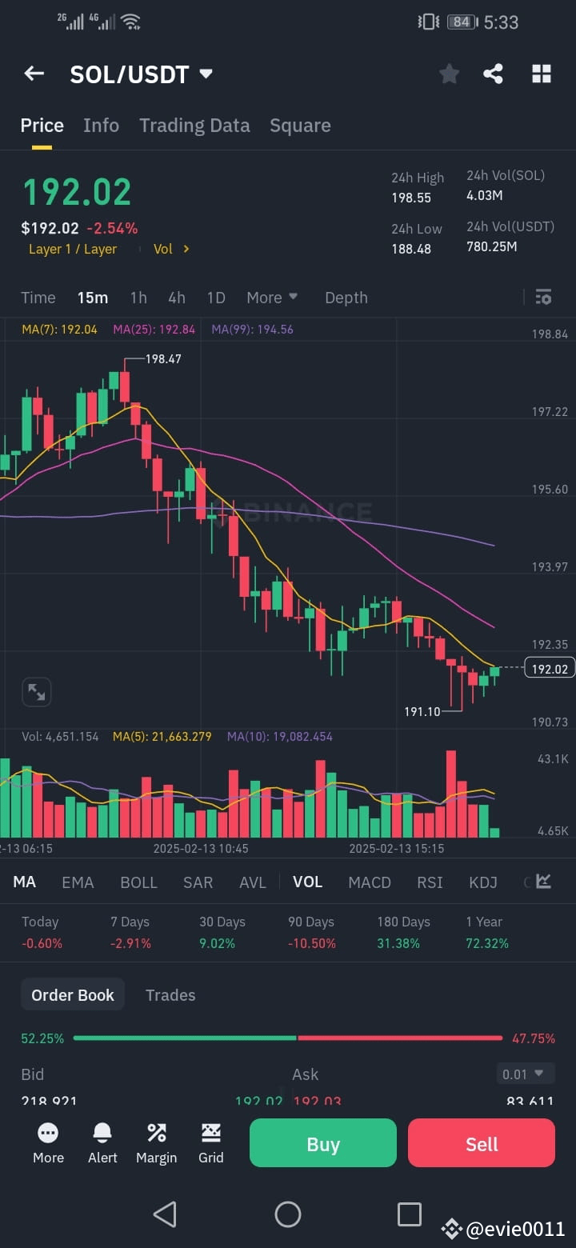
Task: Open the Trades tab
Action: pos(170,994)
